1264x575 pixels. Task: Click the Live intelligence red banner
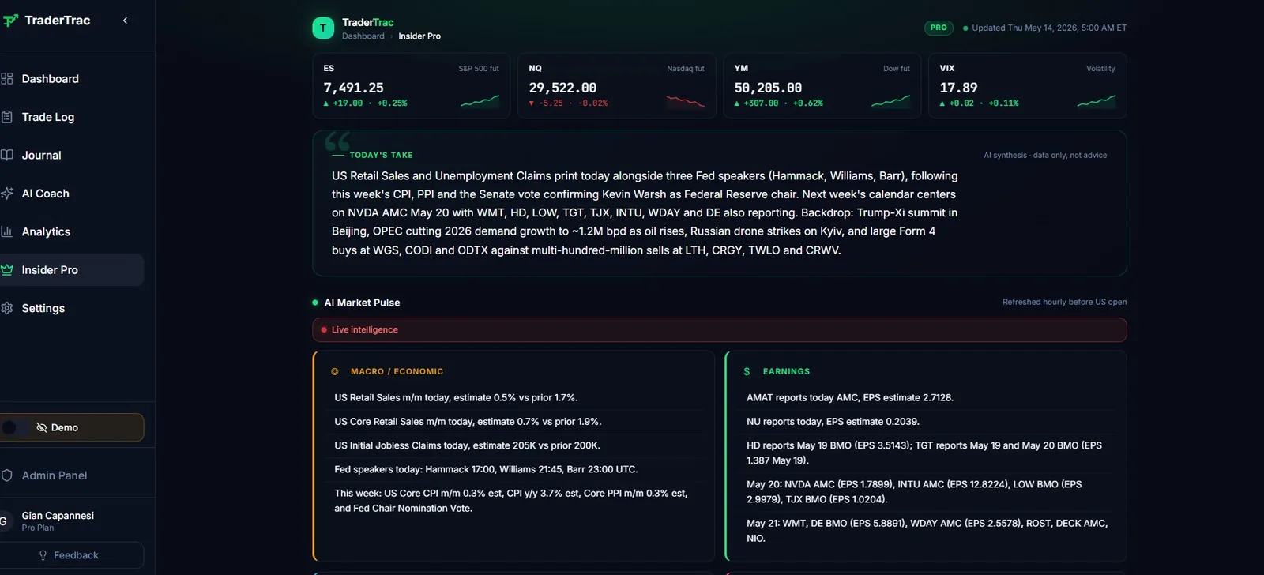720,330
